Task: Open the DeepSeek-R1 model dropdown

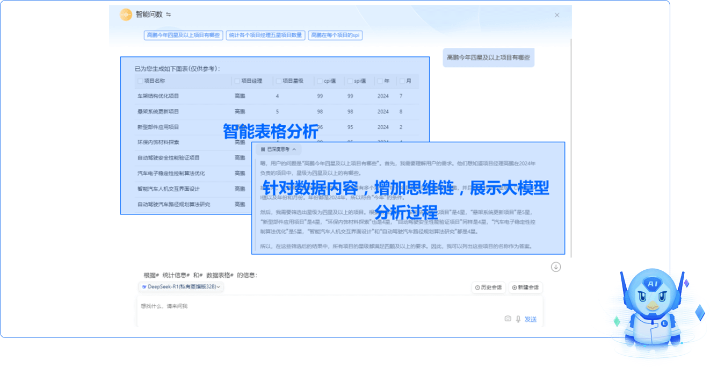Action: coord(182,287)
